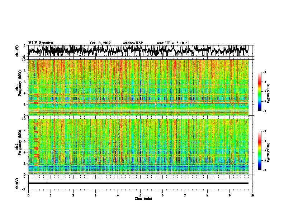Click the "VLF Spectra" title text
284x219 pixels.
click(x=41, y=43)
